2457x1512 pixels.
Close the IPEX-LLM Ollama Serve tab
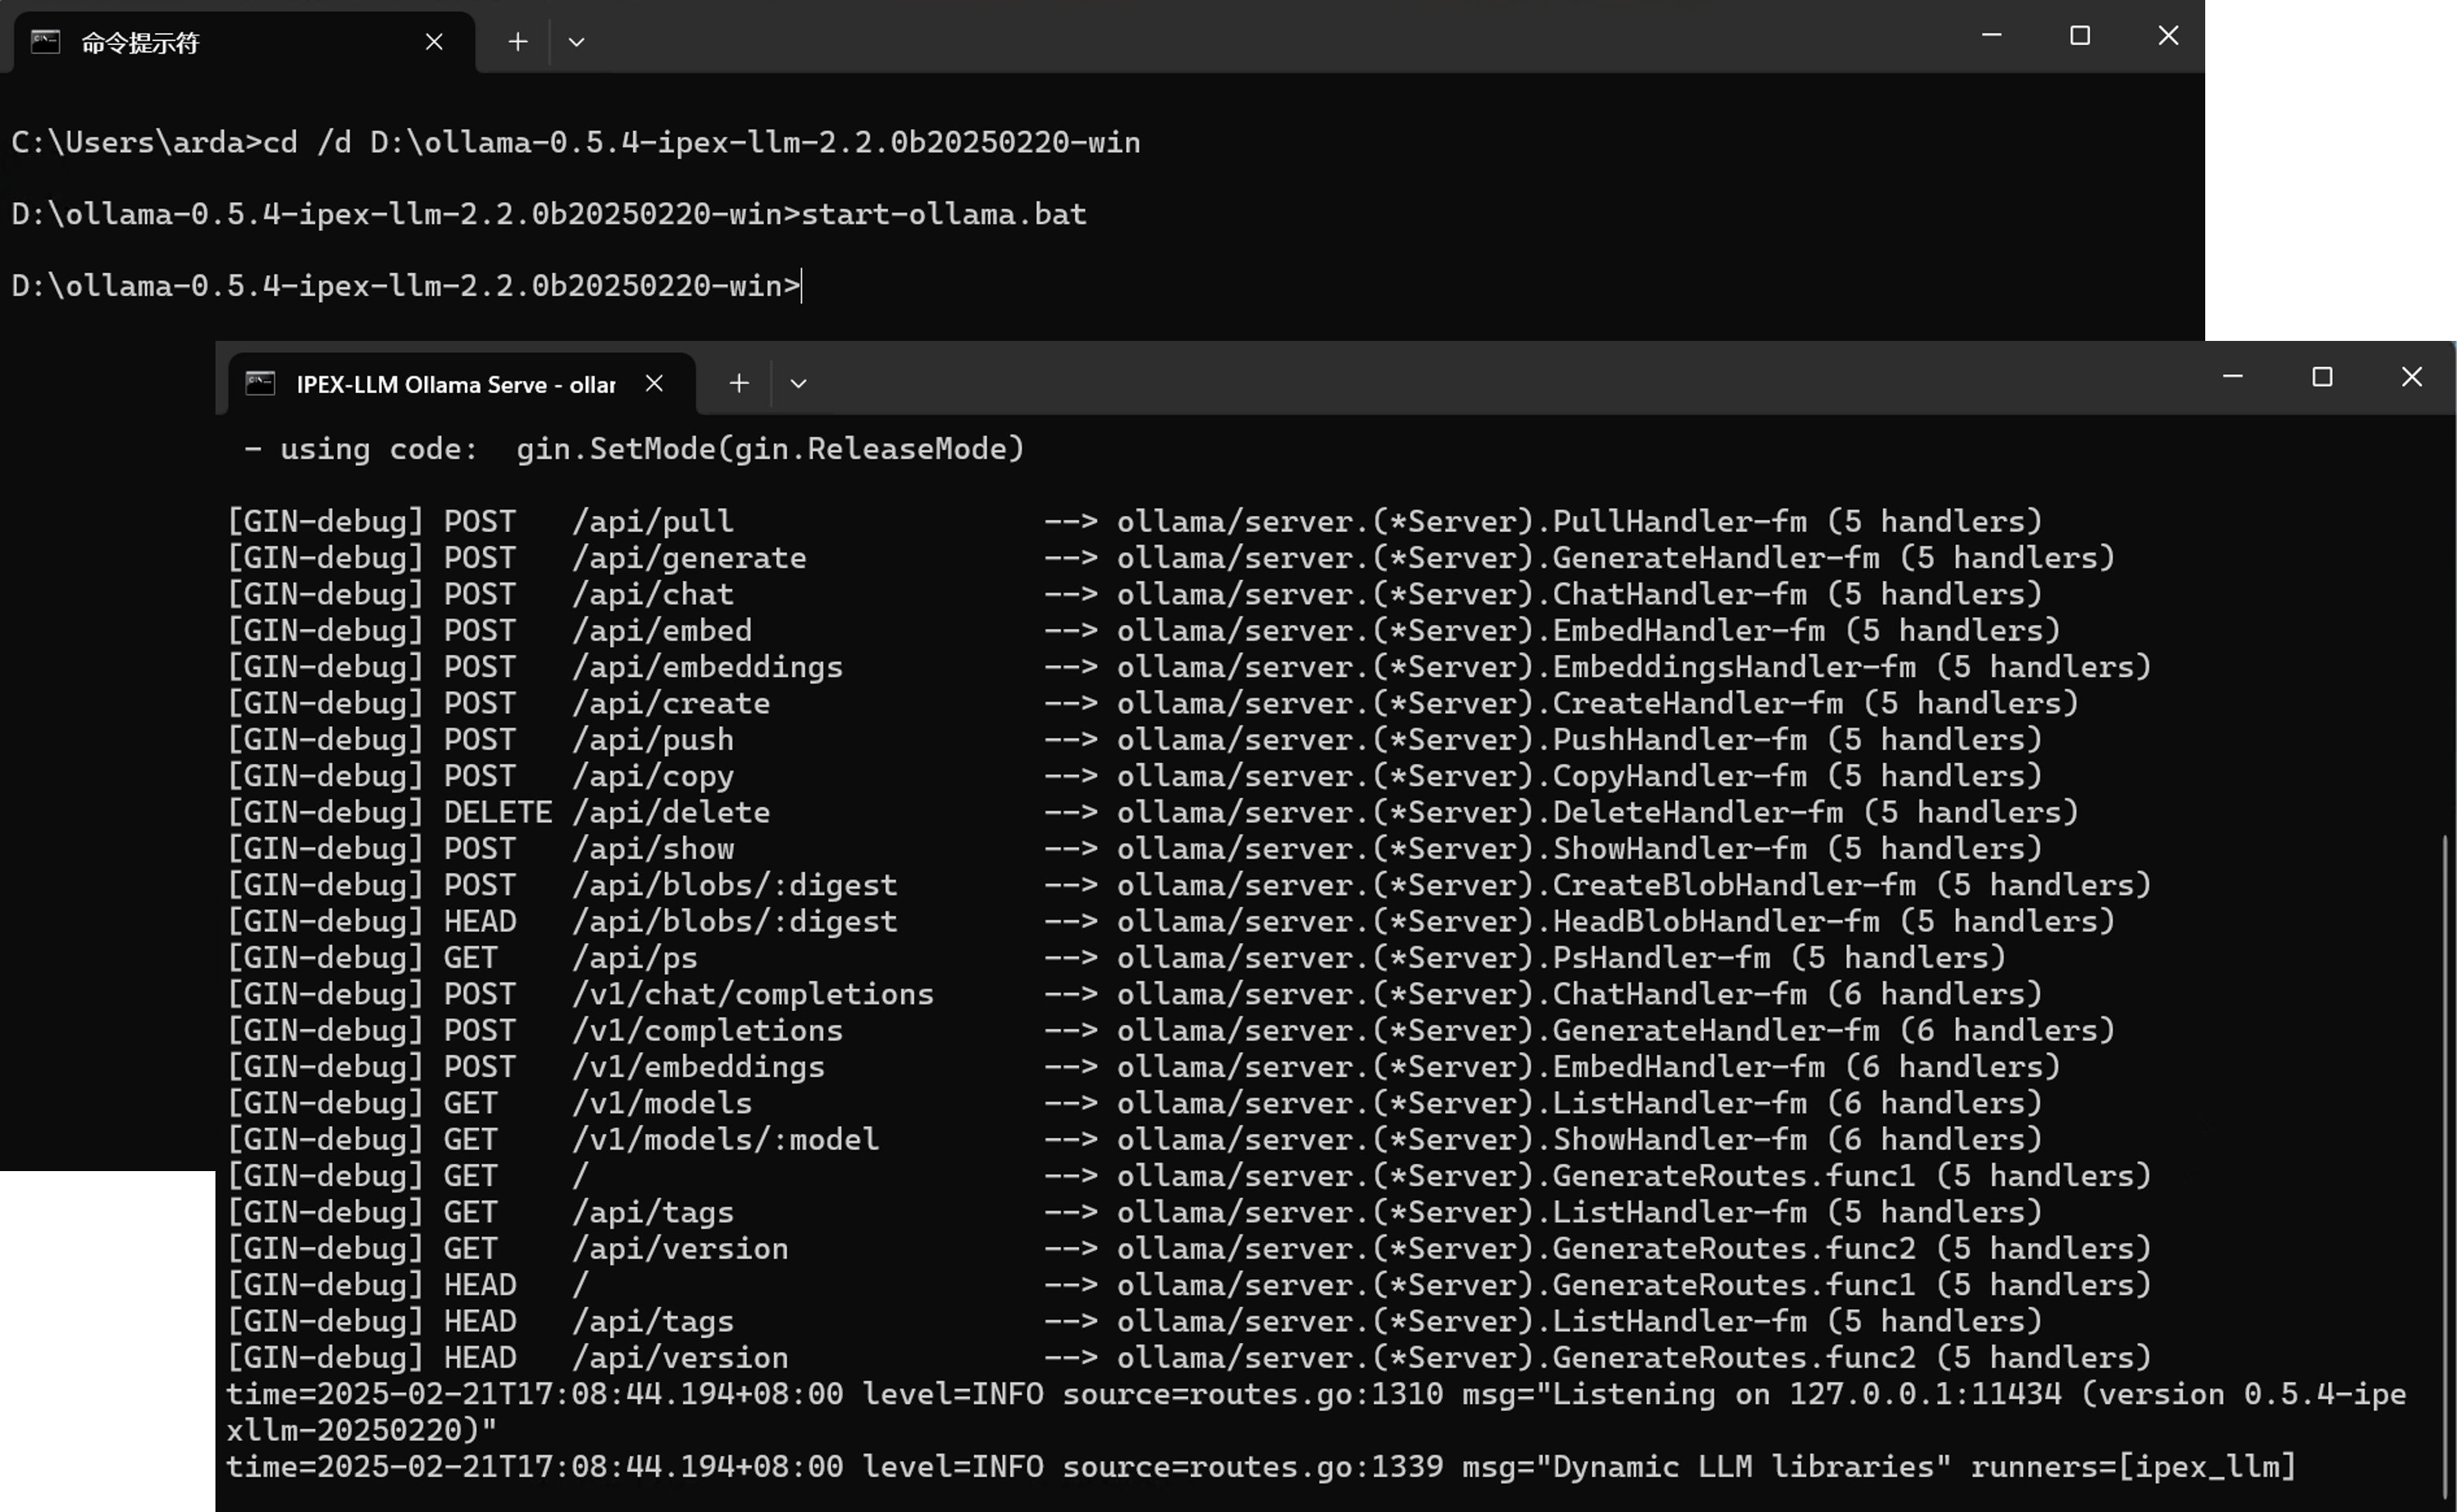pyautogui.click(x=654, y=384)
